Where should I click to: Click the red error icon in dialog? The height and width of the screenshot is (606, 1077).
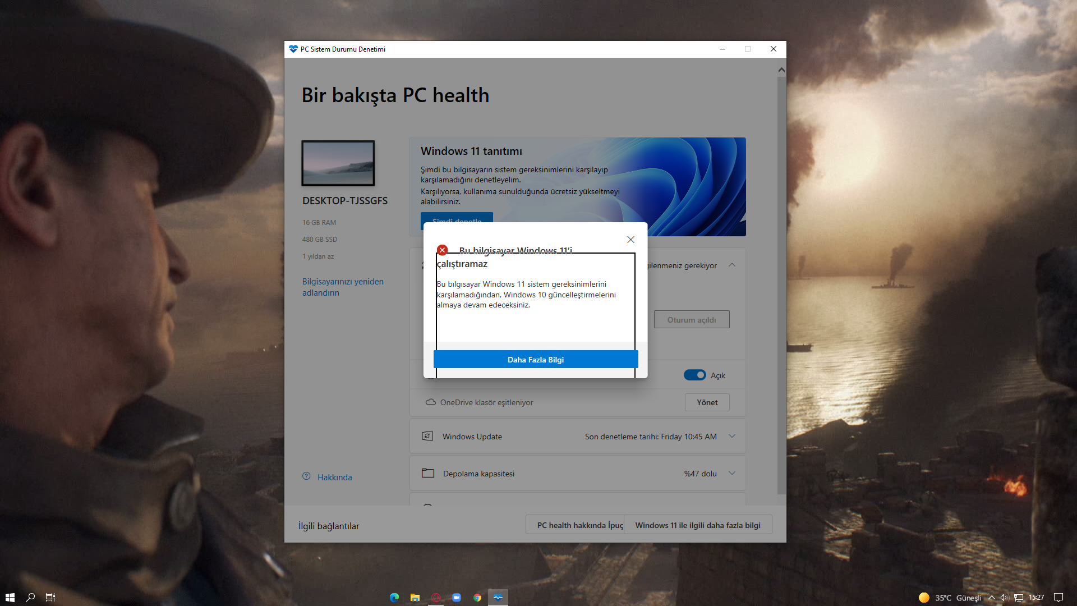[x=442, y=250]
